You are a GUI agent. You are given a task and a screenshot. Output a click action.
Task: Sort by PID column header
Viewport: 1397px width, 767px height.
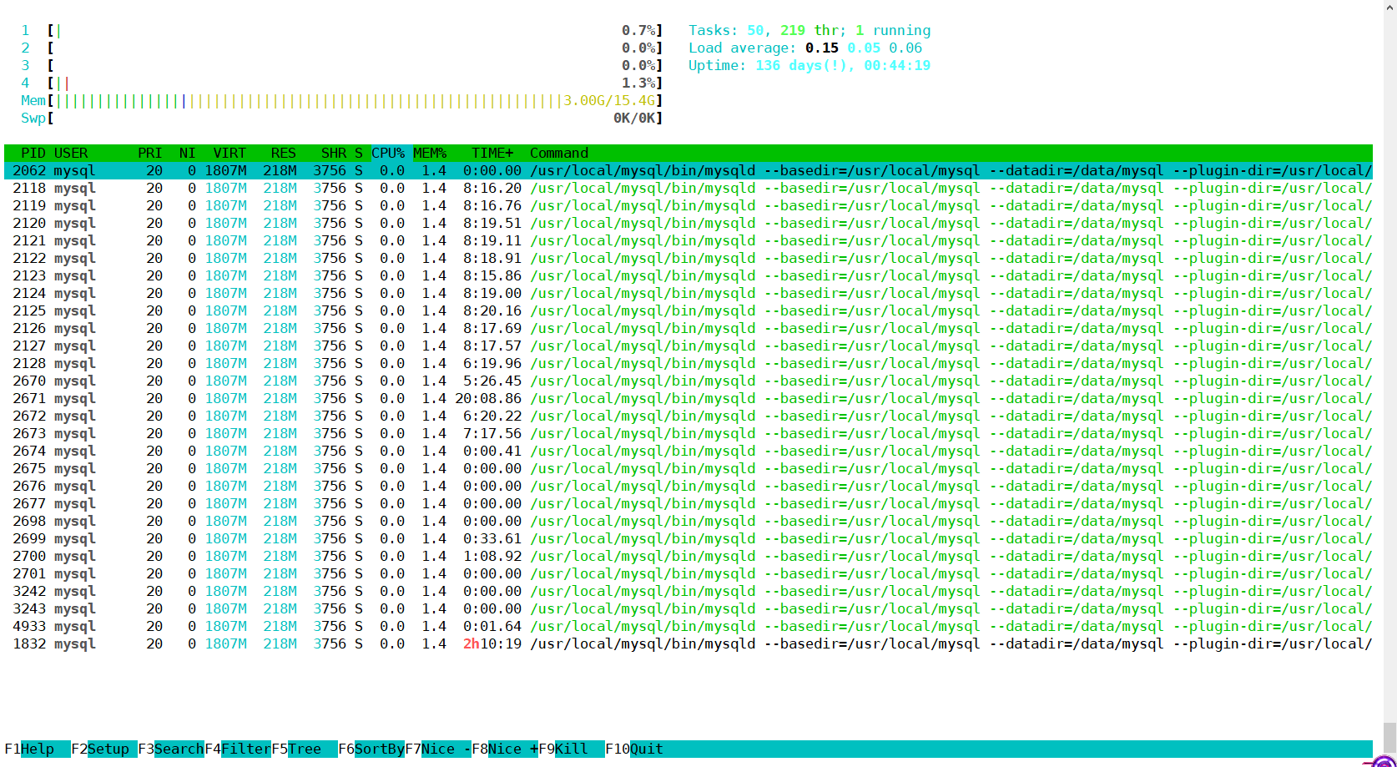(33, 153)
